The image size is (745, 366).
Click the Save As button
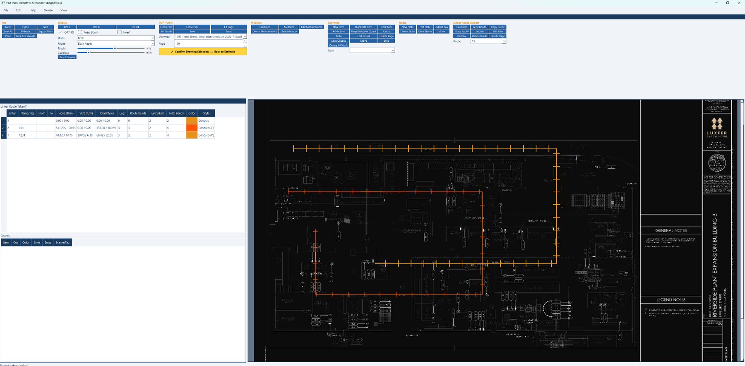click(8, 31)
